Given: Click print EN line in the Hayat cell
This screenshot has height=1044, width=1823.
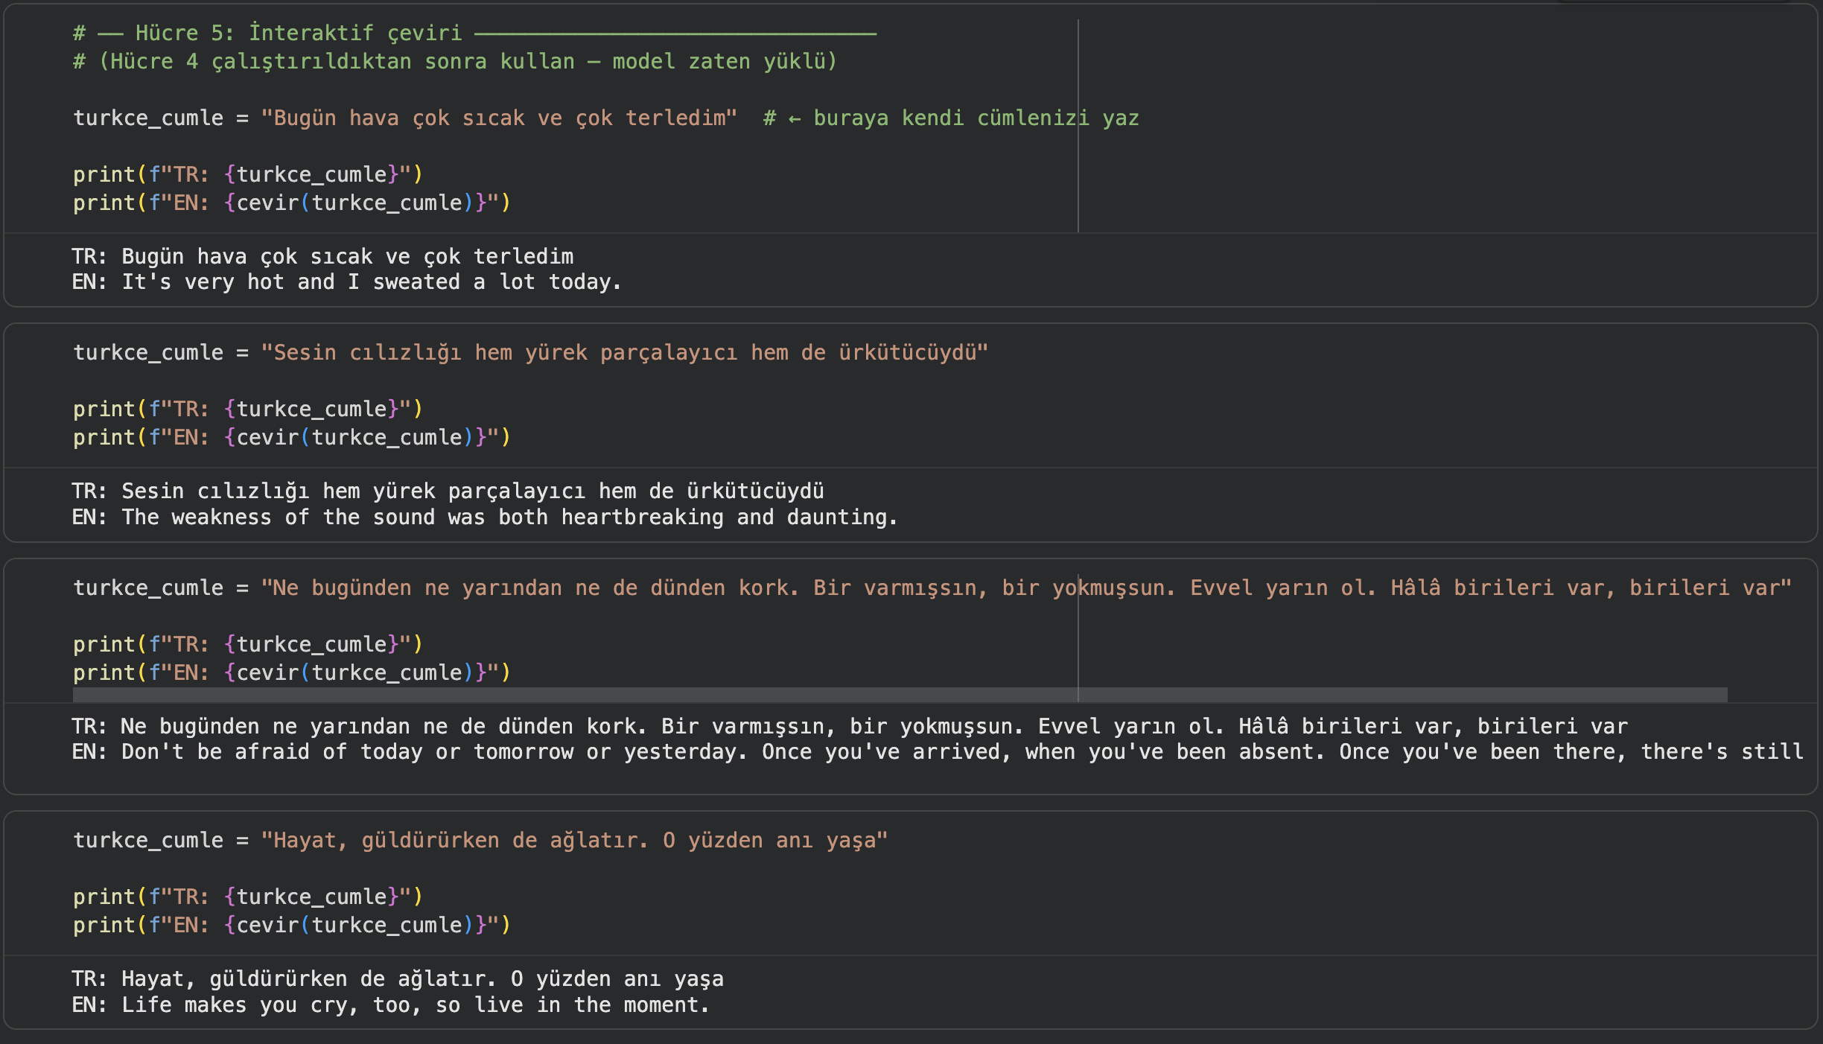Looking at the screenshot, I should (x=292, y=925).
